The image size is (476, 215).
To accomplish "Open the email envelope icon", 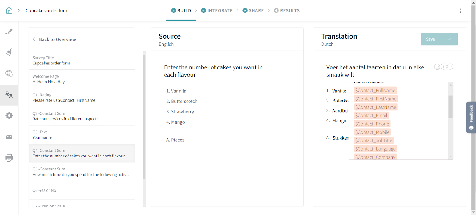I will [x=9, y=137].
